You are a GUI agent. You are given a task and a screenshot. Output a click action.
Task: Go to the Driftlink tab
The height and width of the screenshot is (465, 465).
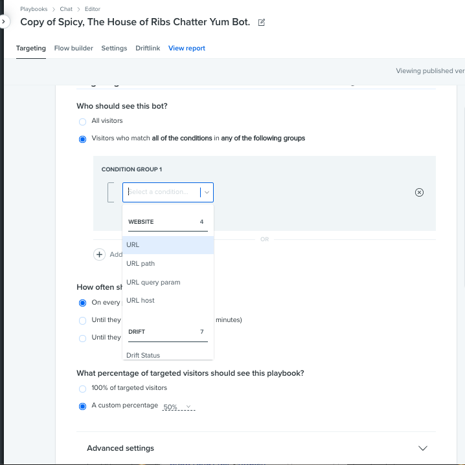pos(148,48)
